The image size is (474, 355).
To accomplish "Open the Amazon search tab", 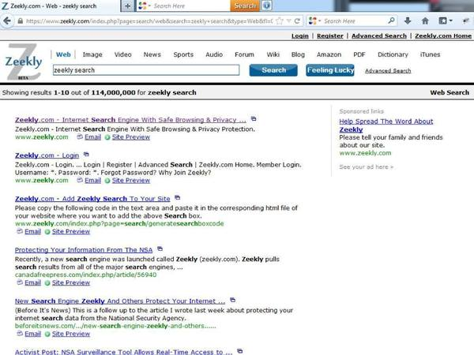I will 329,54.
